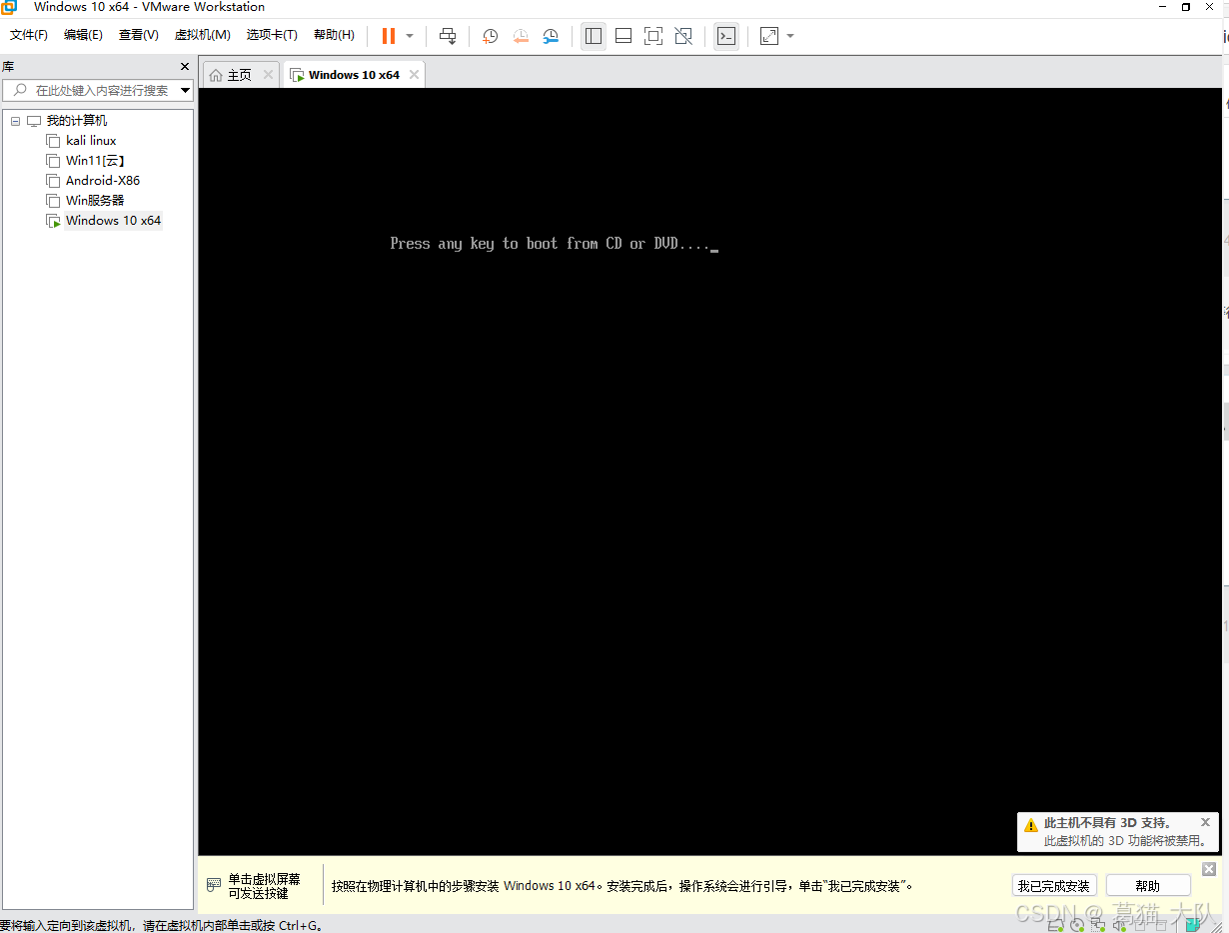
Task: Click the 我已完成安装 button
Action: (1054, 886)
